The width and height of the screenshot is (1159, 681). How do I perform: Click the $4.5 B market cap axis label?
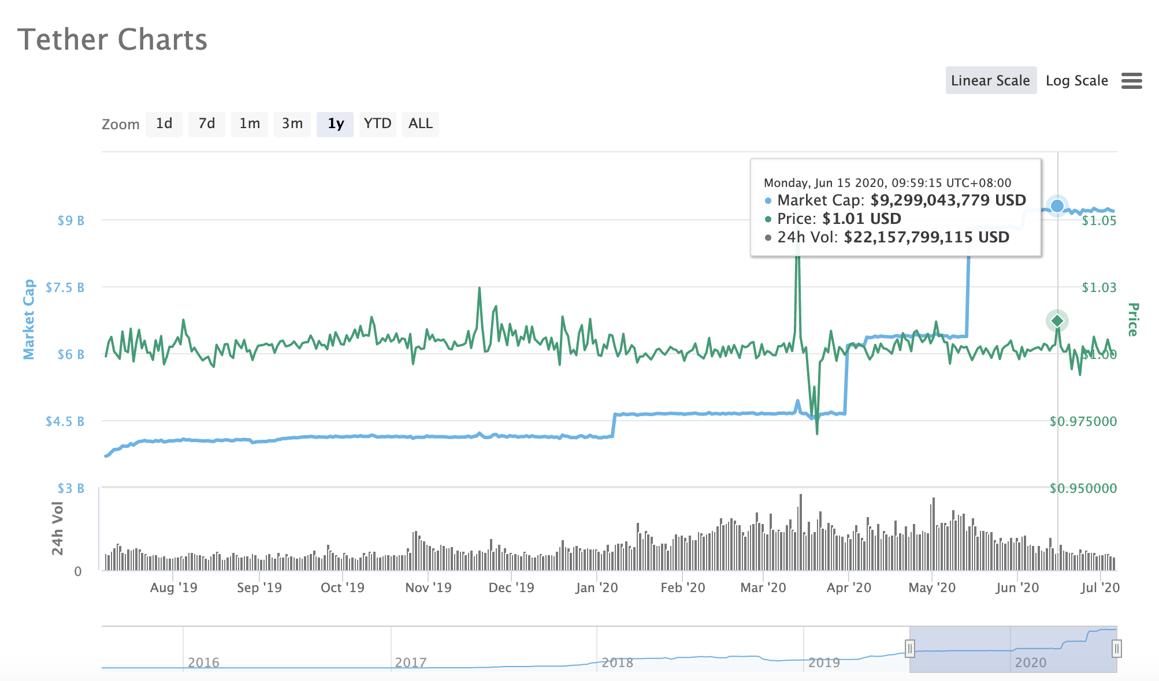[x=65, y=421]
